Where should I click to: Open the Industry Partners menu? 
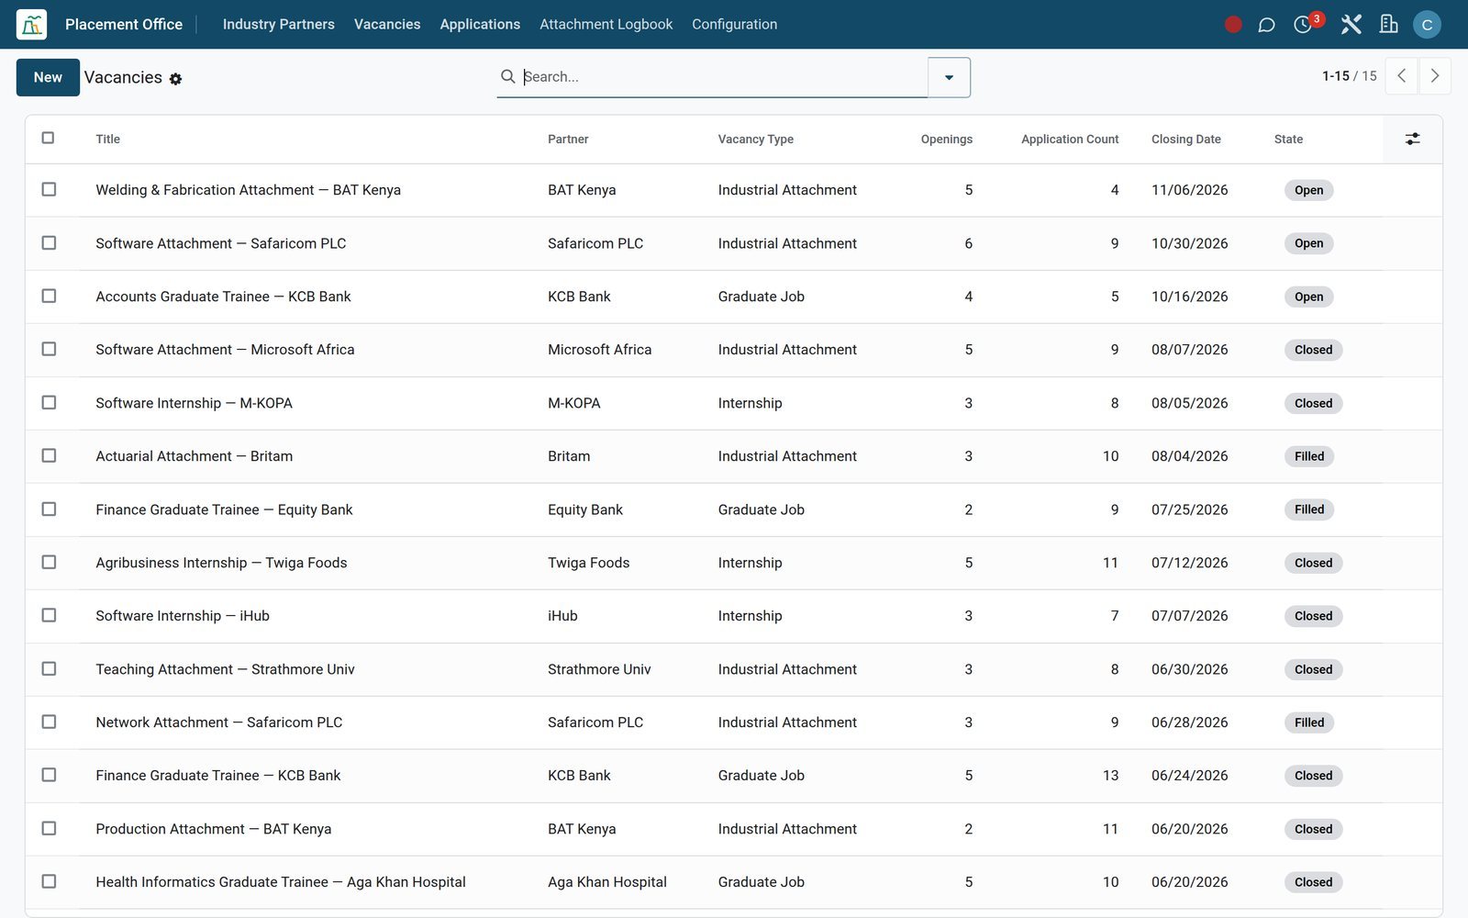tap(278, 25)
